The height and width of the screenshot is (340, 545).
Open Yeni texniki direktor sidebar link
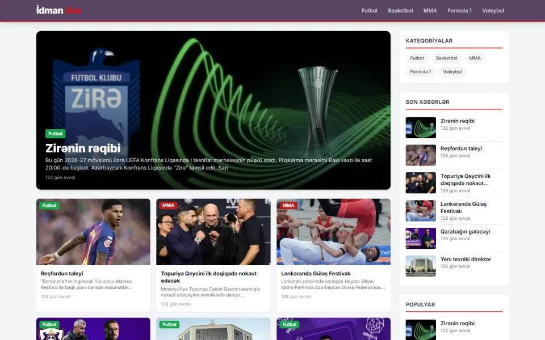coord(466,259)
